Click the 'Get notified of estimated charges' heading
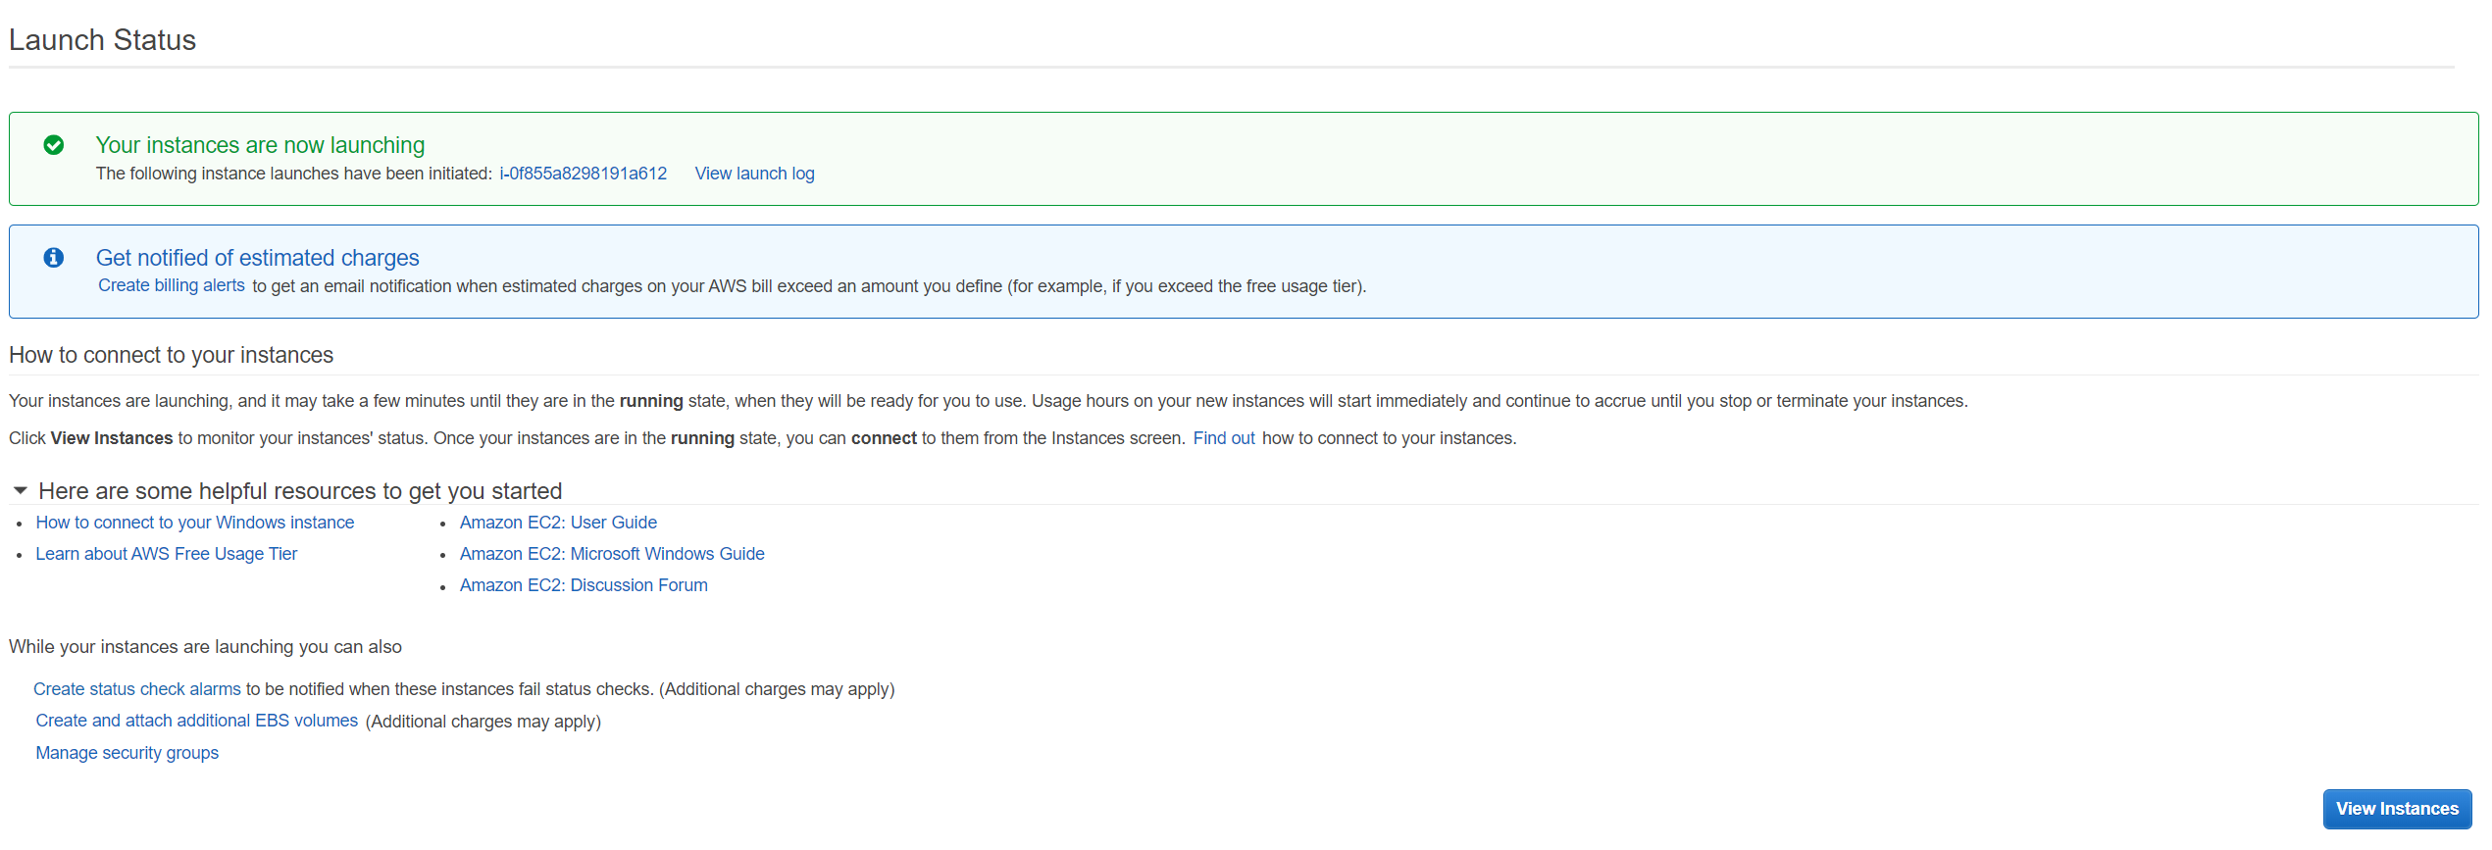 257,258
